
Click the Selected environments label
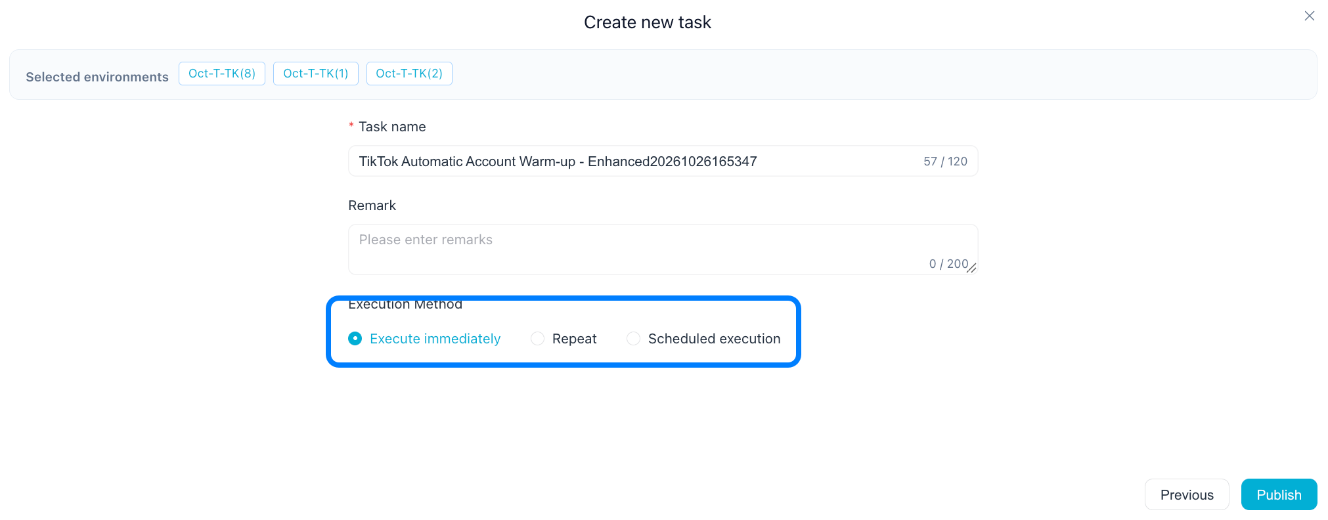point(97,77)
